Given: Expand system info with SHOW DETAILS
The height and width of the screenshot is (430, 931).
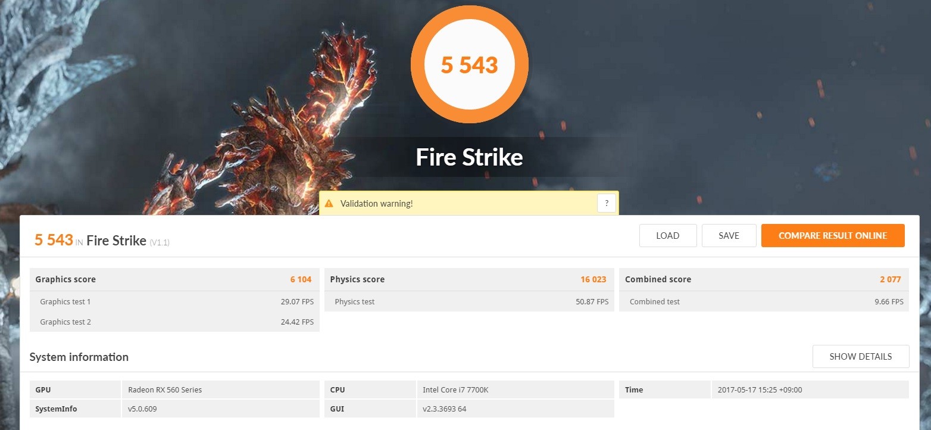Looking at the screenshot, I should click(861, 357).
